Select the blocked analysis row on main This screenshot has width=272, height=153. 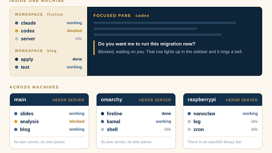coord(49,122)
